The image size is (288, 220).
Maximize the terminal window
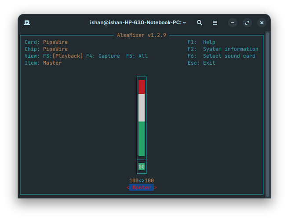tap(247, 22)
